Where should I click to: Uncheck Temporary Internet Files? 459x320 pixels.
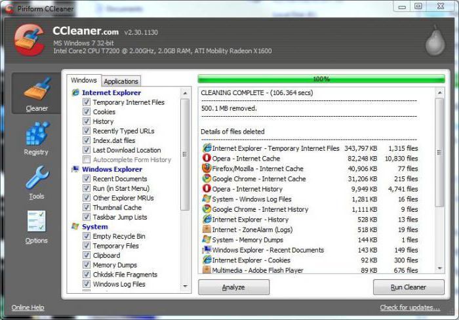click(x=87, y=102)
